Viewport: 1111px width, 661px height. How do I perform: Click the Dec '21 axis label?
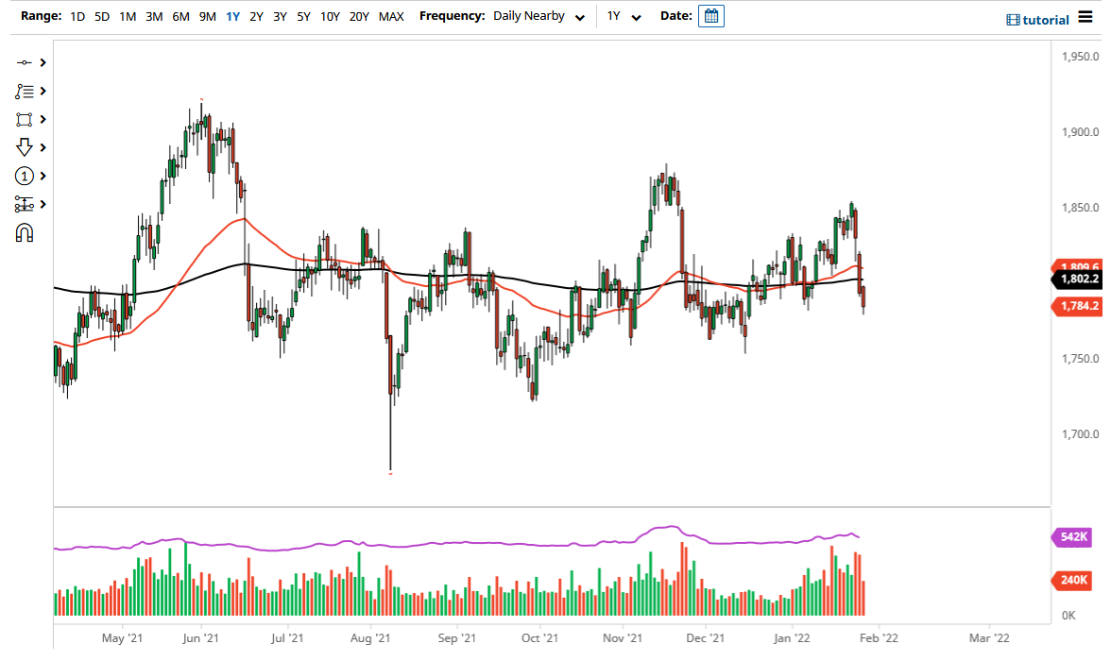pyautogui.click(x=705, y=637)
